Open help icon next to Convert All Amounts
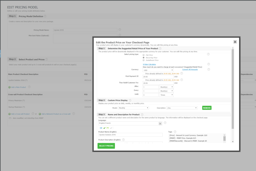 (208, 69)
